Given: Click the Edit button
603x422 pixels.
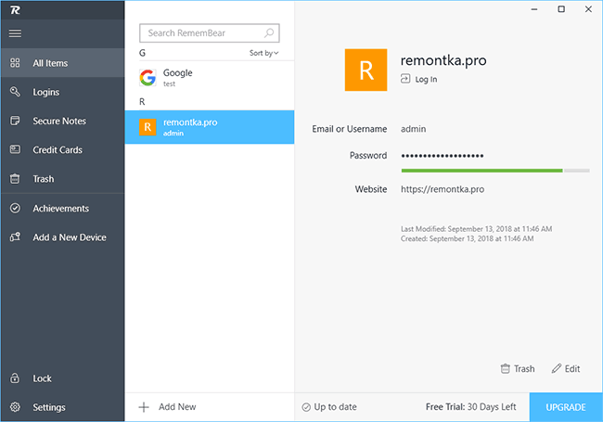Looking at the screenshot, I should [566, 368].
